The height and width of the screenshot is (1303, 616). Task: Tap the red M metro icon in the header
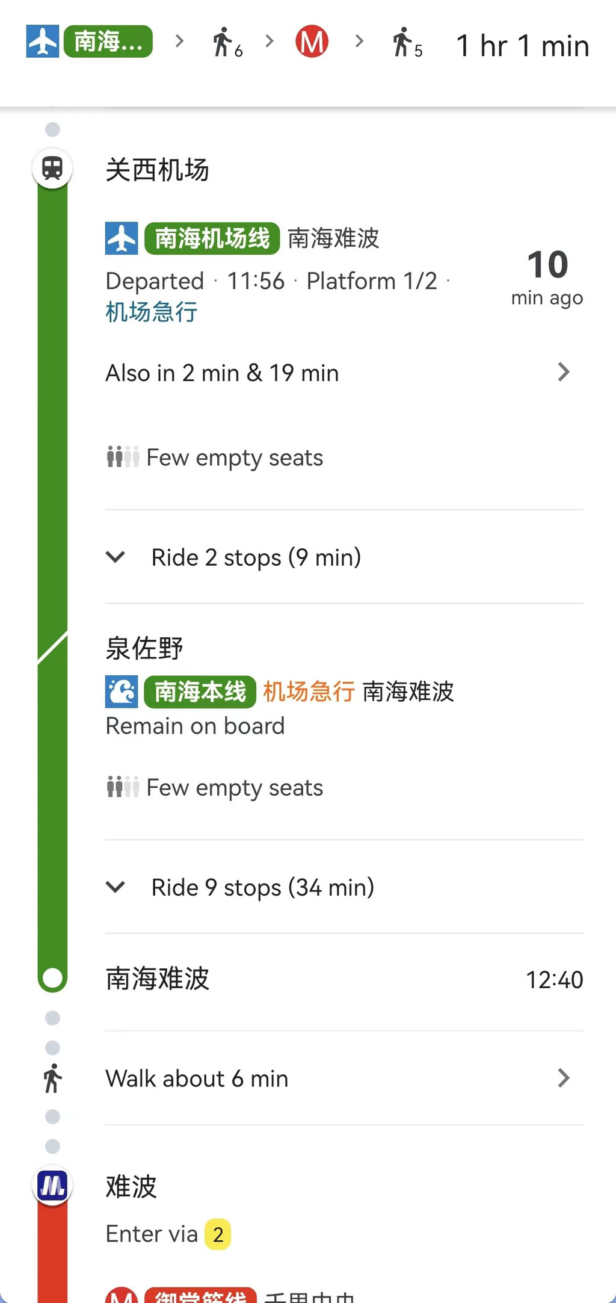coord(312,42)
